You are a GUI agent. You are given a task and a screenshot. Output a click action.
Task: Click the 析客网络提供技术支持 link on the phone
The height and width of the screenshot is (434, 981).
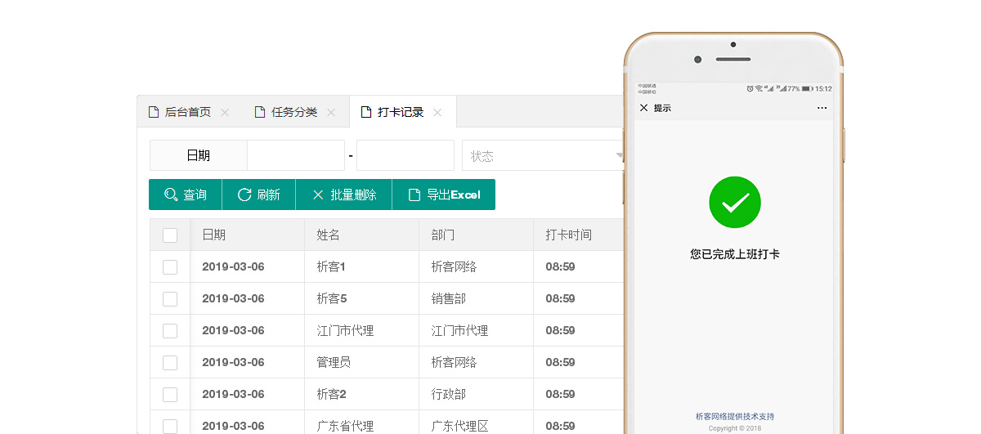(735, 416)
